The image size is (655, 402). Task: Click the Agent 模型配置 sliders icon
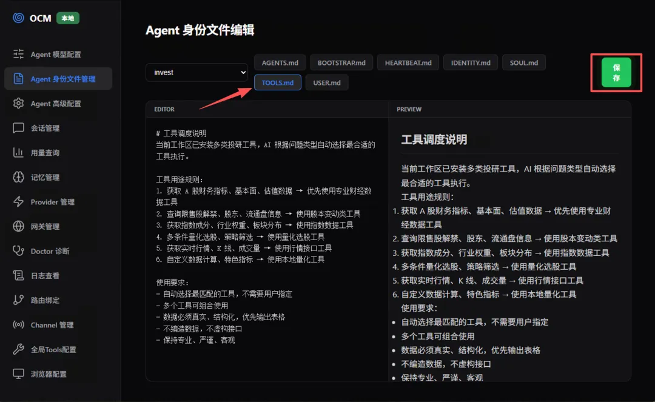pyautogui.click(x=18, y=54)
